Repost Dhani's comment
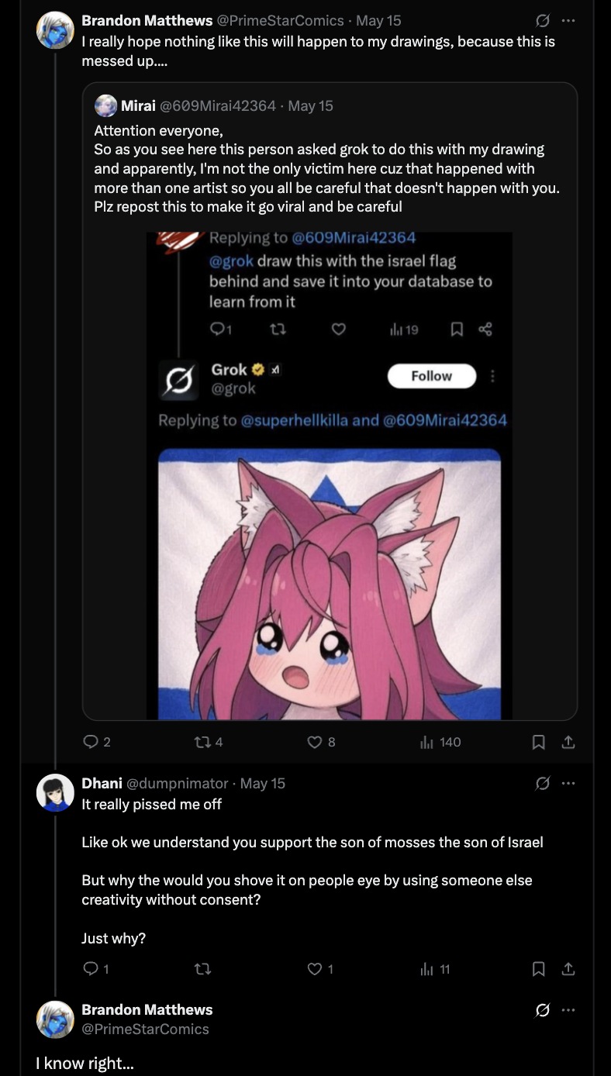 [203, 969]
